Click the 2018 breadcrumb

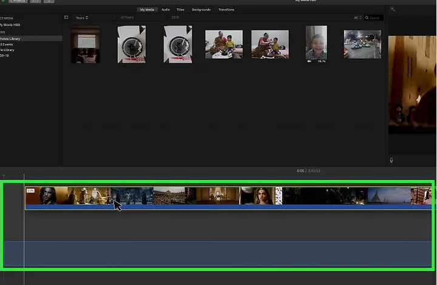point(175,17)
